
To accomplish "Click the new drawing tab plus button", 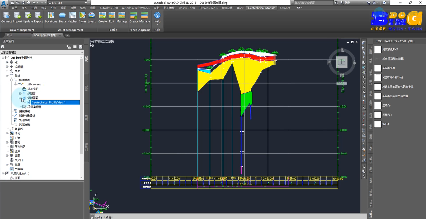I will pyautogui.click(x=67, y=35).
